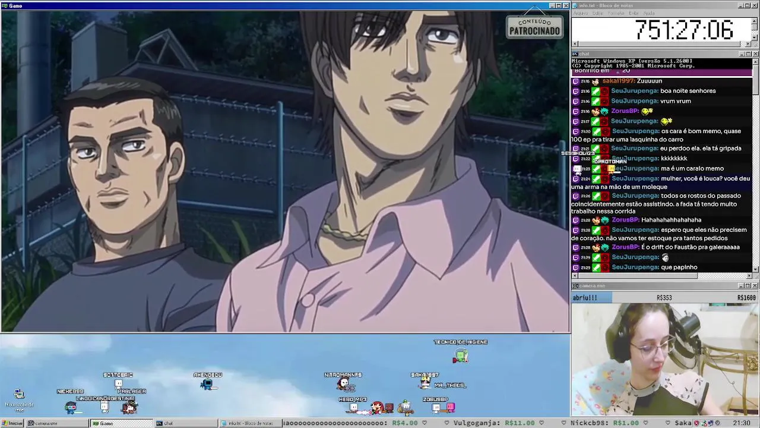
Task: Open the Iniciar start button
Action: coord(12,423)
